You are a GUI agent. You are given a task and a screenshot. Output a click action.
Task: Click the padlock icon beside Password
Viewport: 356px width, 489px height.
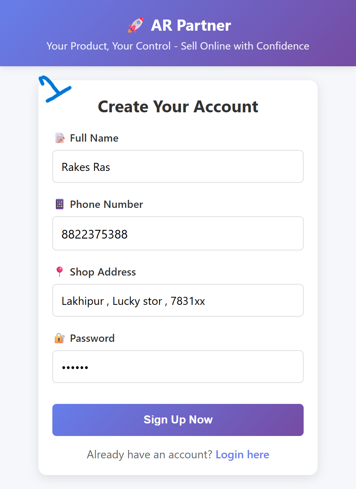tap(60, 338)
